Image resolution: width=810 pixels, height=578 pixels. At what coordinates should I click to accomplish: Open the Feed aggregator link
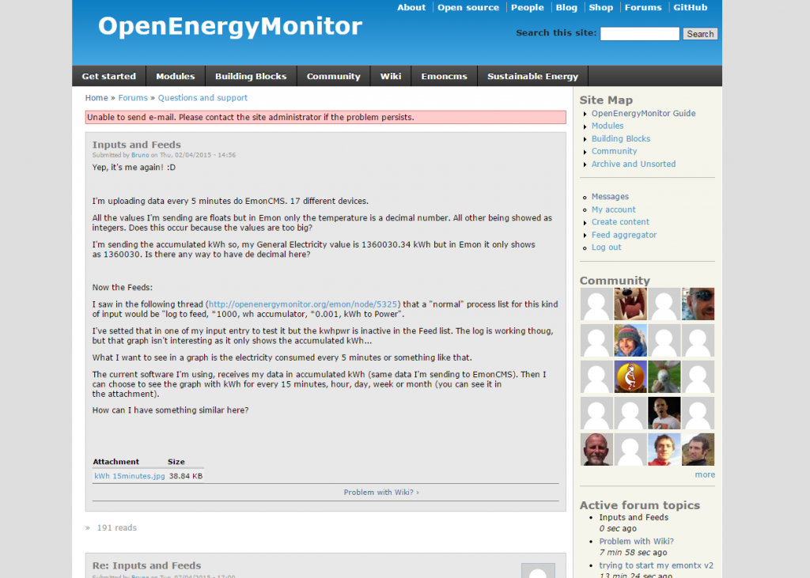tap(624, 235)
